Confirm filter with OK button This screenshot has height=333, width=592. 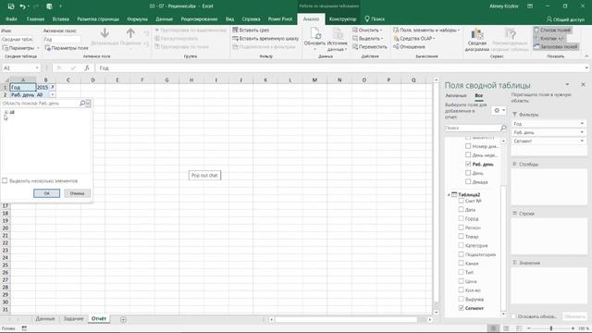[46, 193]
